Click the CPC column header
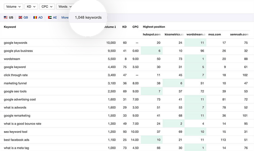 pos(135,27)
